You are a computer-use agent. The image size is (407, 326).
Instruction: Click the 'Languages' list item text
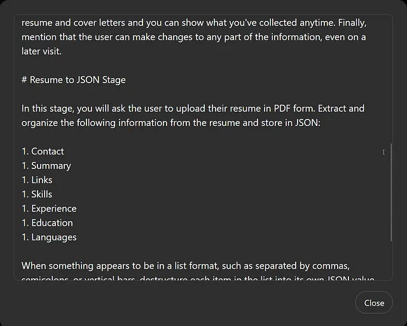54,238
